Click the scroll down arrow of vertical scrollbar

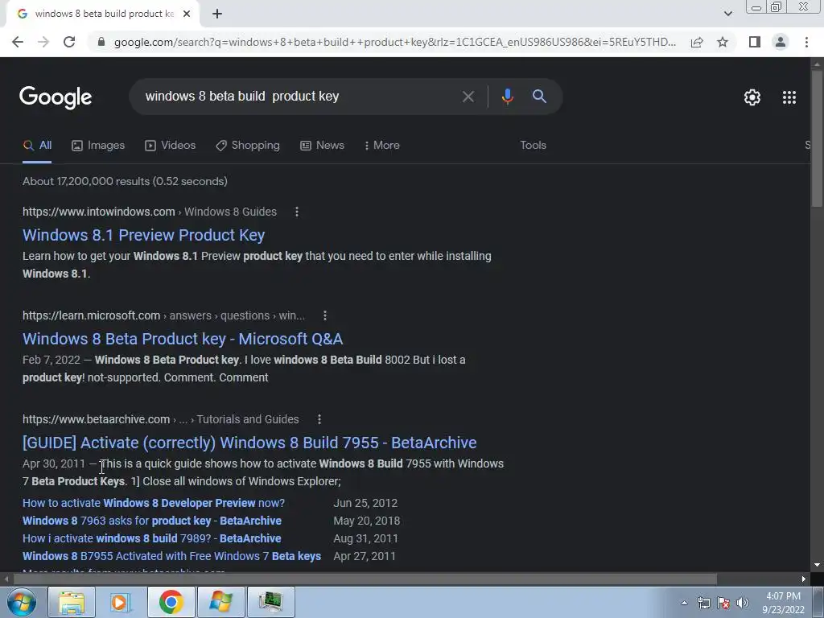click(x=817, y=565)
